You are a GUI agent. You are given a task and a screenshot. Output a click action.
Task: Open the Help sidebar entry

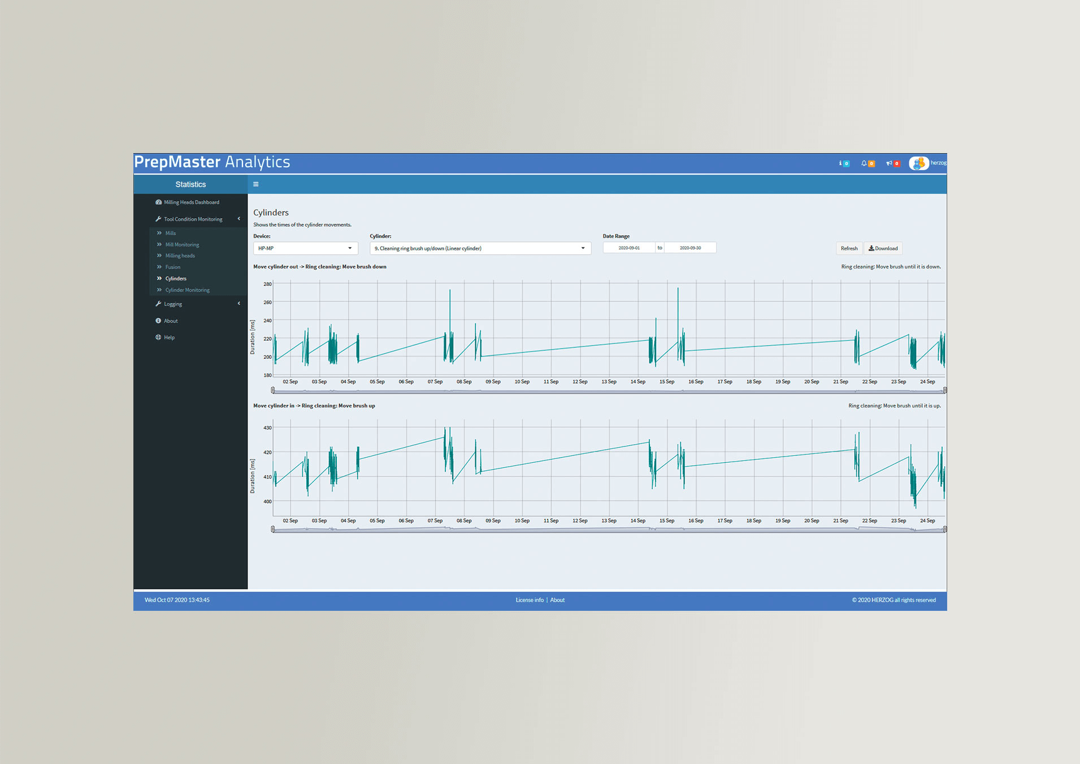click(x=169, y=337)
